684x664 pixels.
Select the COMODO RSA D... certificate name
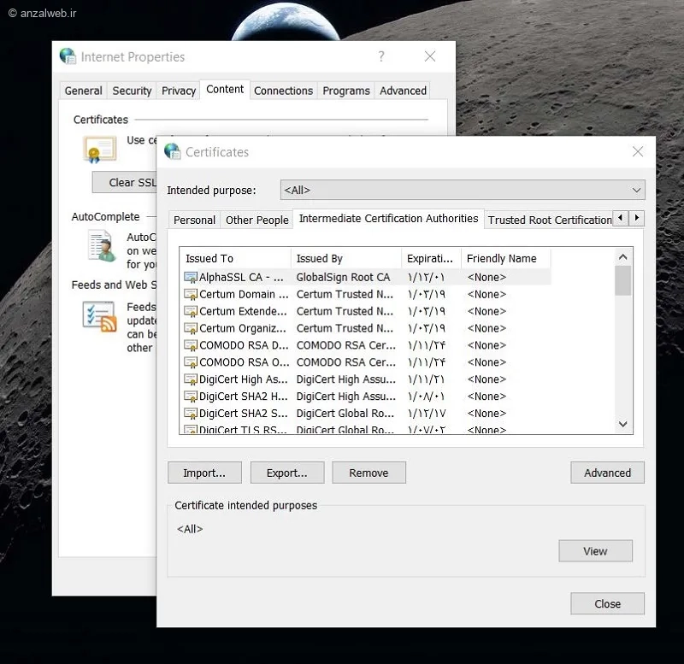pyautogui.click(x=244, y=345)
